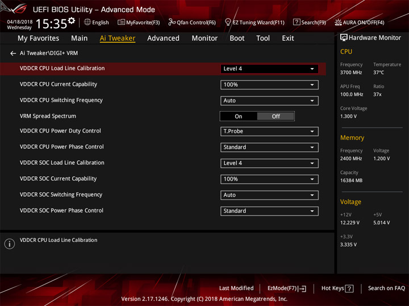
Task: Open VDDCR CPU Power Duty Control dropdown
Action: coord(269,131)
